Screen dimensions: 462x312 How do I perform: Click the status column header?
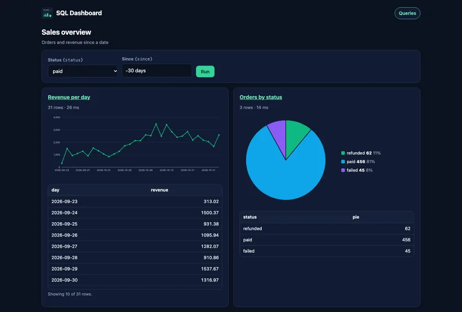tap(250, 217)
